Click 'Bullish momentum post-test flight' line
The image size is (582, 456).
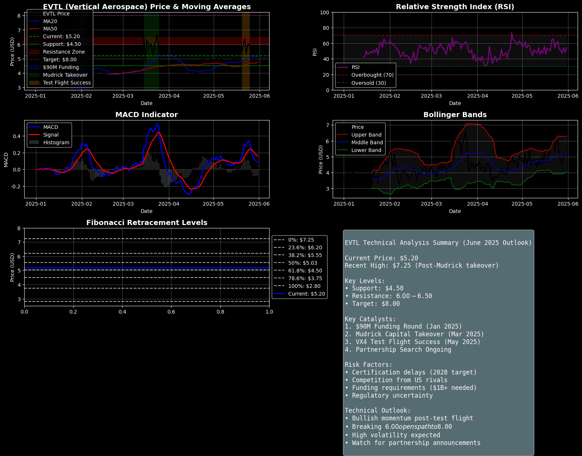[409, 418]
